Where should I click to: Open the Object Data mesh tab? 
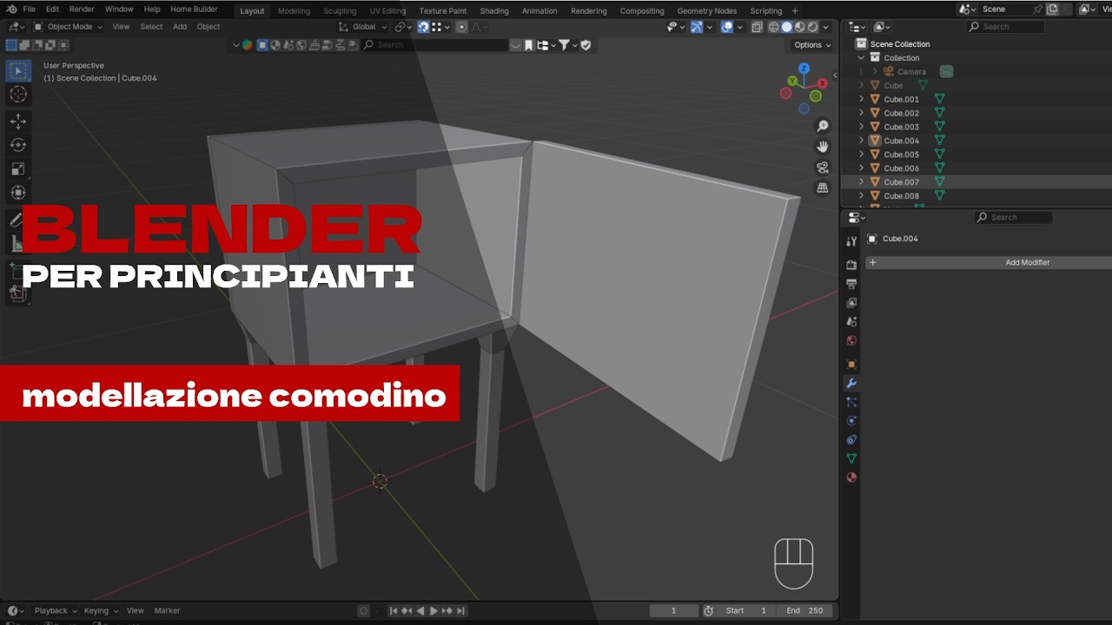coord(851,458)
